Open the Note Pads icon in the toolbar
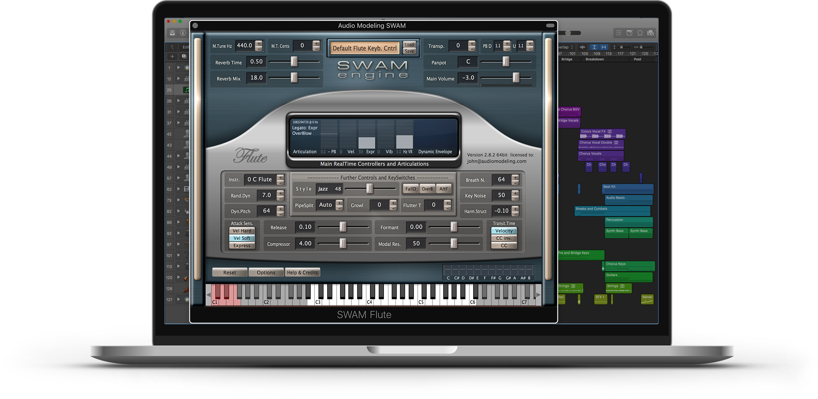 coord(629,33)
